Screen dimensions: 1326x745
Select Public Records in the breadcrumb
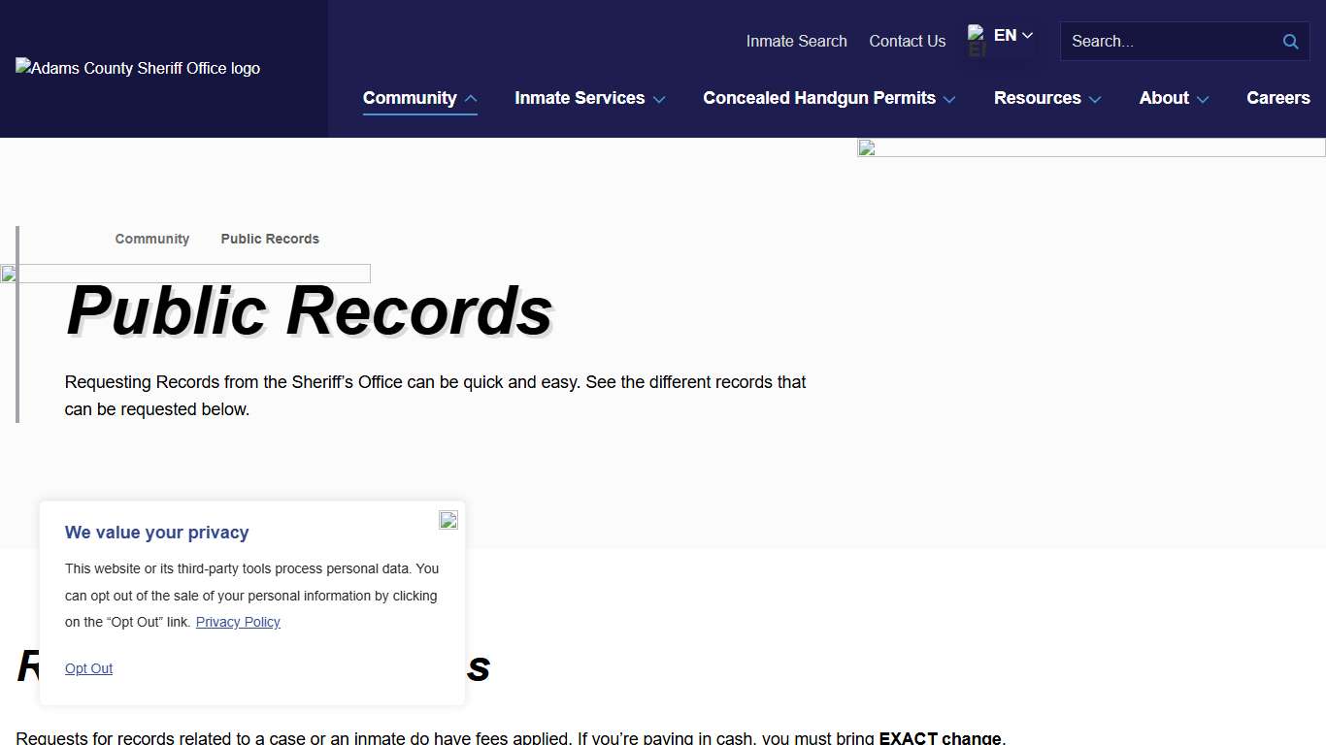point(269,239)
